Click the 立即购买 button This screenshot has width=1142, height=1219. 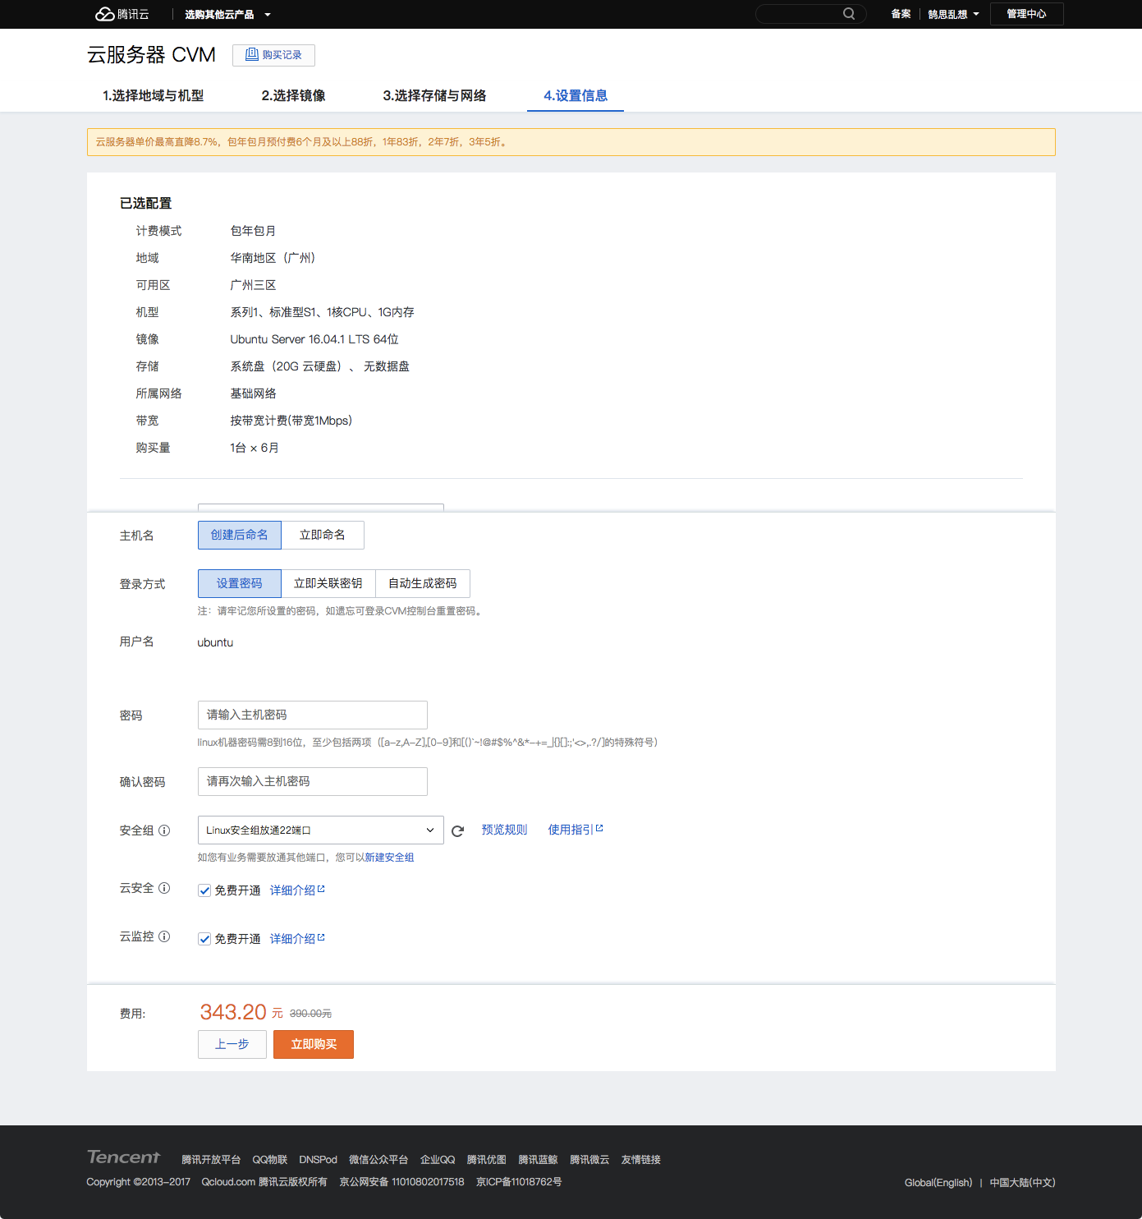(x=314, y=1044)
